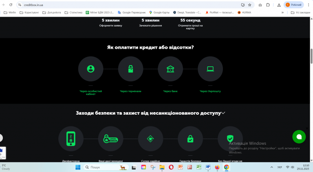Viewport: 313px width, 172px height.
Task: View site information icon in address bar
Action: click(20, 5)
